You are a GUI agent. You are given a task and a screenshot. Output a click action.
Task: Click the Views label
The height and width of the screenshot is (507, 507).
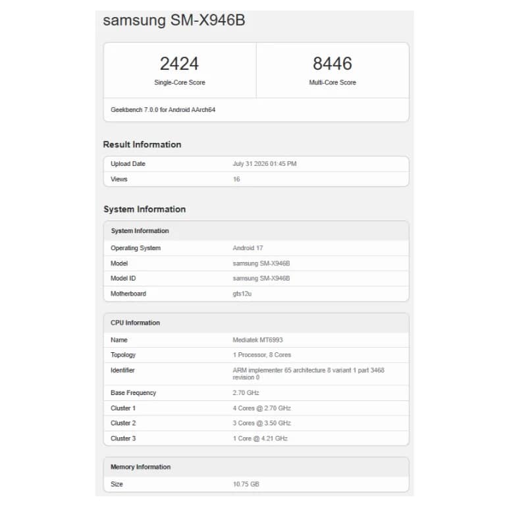pyautogui.click(x=119, y=179)
